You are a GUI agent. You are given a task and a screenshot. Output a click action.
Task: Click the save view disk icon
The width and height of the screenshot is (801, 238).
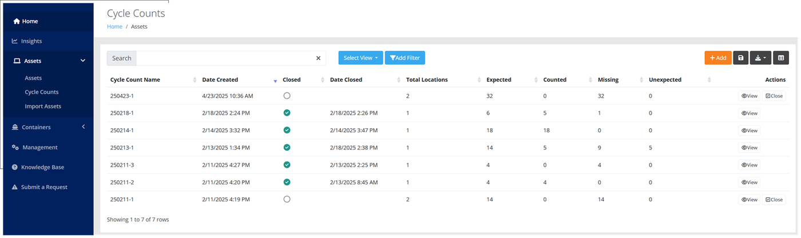point(740,58)
